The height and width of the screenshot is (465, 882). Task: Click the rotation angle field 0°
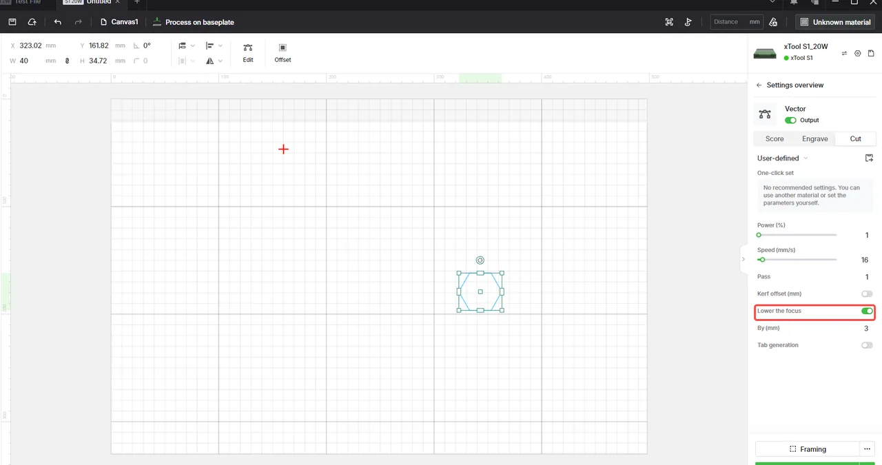tap(147, 45)
